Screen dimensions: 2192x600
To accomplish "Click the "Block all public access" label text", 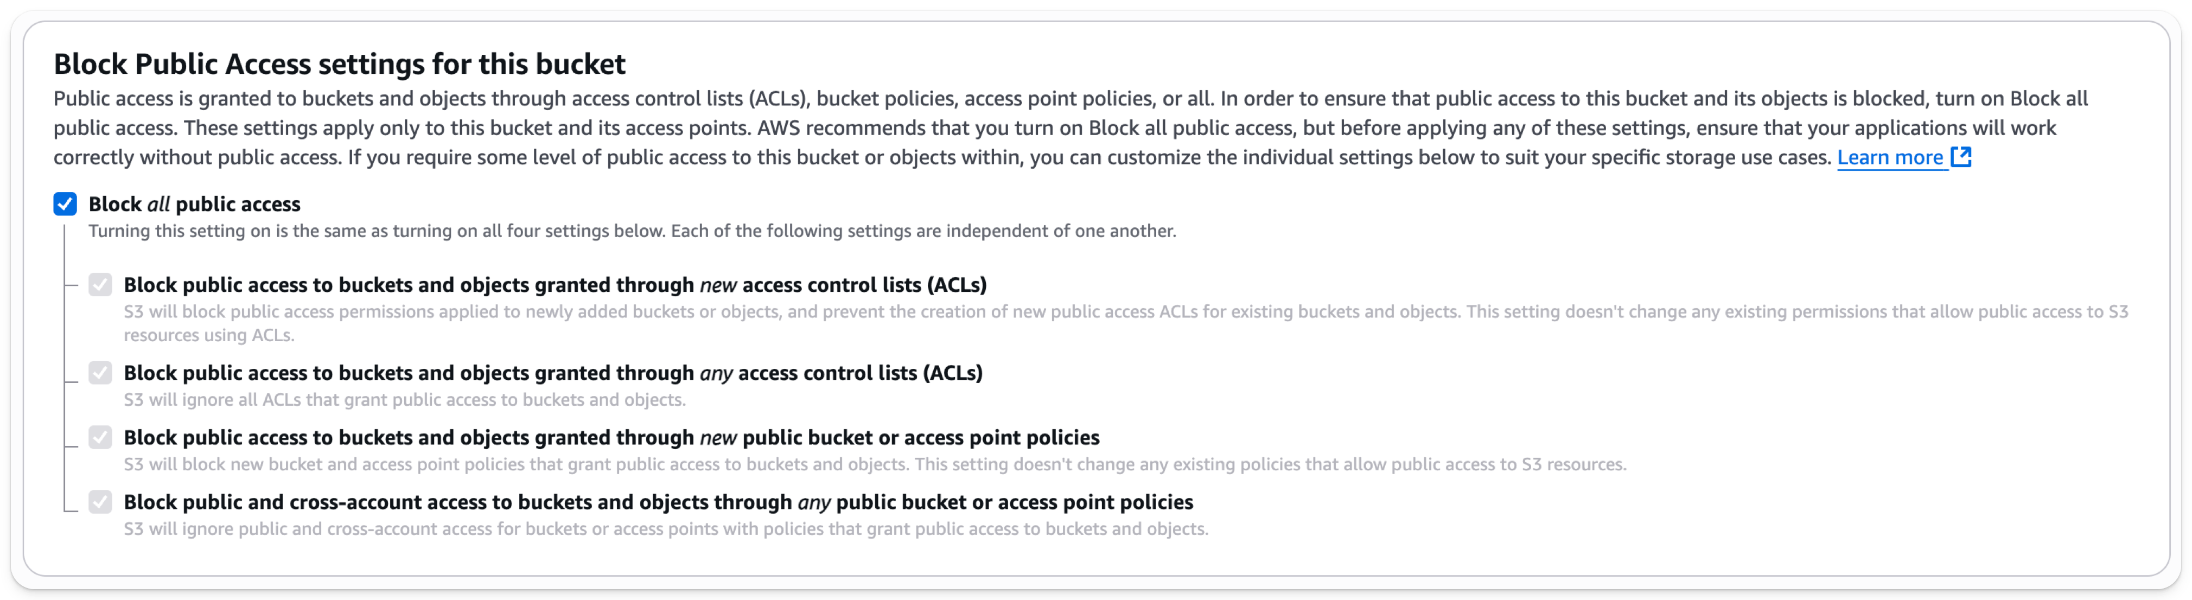I will click(194, 203).
